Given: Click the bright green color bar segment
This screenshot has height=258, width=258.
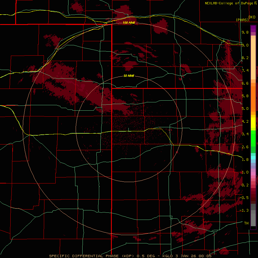Looking at the screenshot, I should [x=253, y=139].
